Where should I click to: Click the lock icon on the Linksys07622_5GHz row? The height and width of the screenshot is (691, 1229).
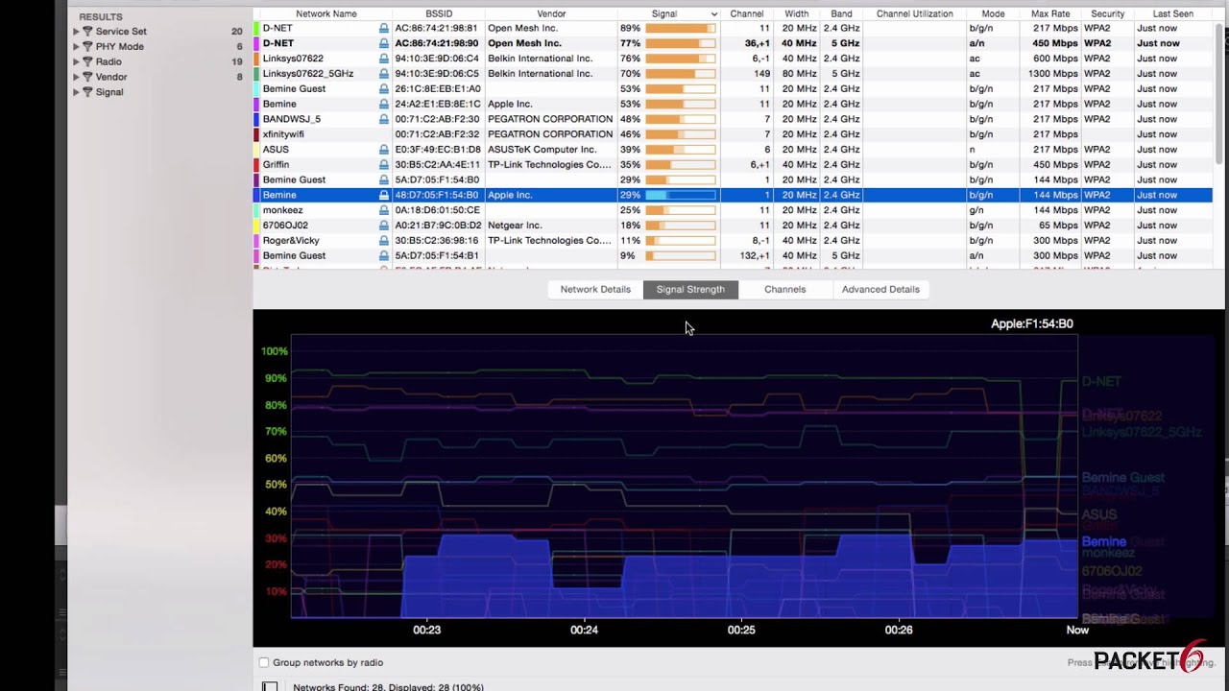tap(384, 74)
